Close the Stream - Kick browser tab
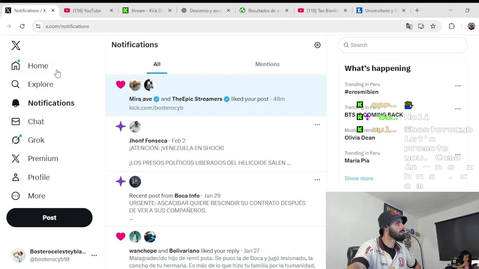This screenshot has width=479, height=269. click(x=170, y=10)
